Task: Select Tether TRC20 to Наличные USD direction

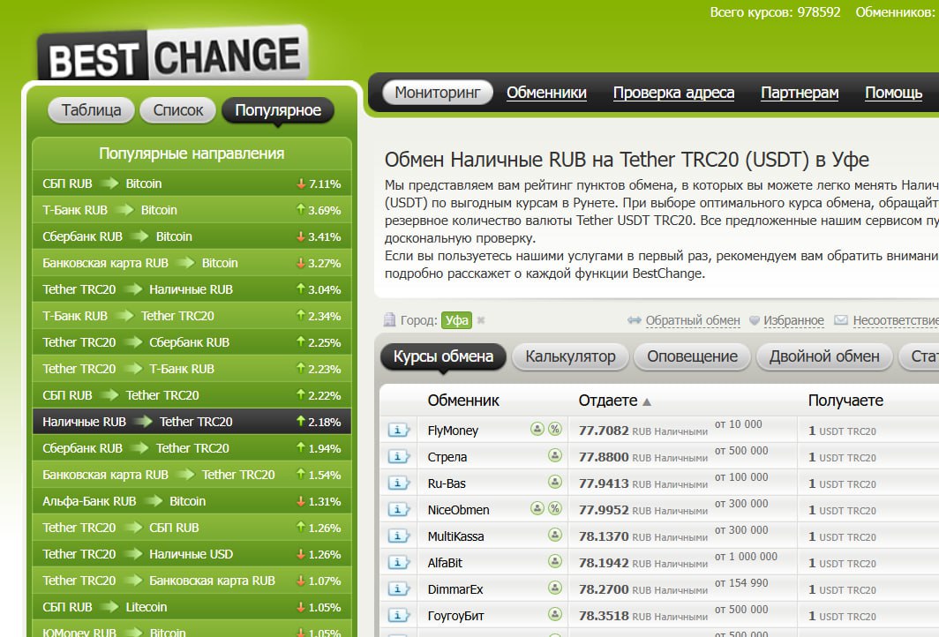Action: (x=192, y=554)
